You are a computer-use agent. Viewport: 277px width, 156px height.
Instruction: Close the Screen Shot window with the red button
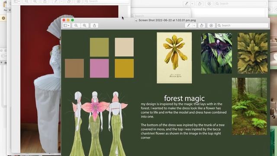point(64,20)
